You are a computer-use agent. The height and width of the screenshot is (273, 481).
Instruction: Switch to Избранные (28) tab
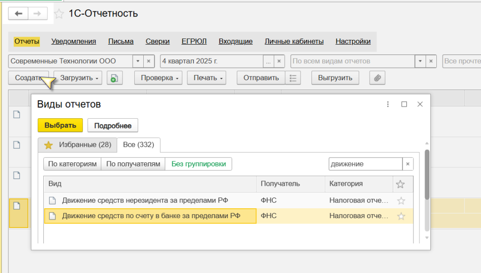point(78,144)
